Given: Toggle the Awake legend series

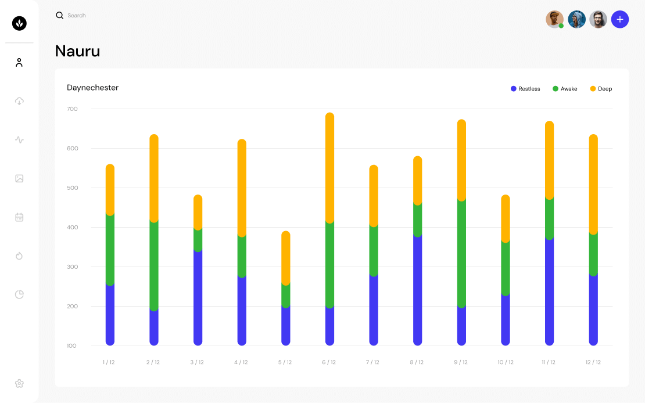Looking at the screenshot, I should [565, 89].
